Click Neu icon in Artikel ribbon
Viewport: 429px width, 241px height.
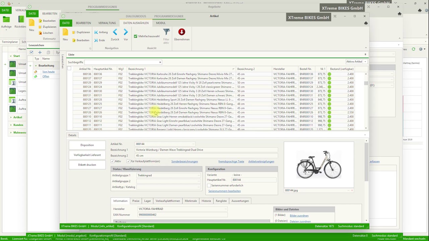click(x=65, y=32)
